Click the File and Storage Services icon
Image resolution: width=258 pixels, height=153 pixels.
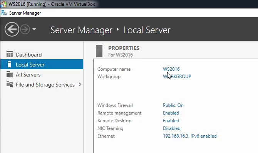(10, 84)
